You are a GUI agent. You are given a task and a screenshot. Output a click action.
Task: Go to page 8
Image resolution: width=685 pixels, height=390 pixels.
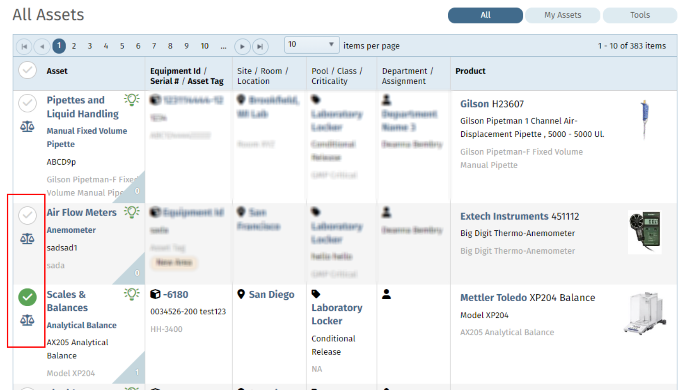tap(170, 46)
